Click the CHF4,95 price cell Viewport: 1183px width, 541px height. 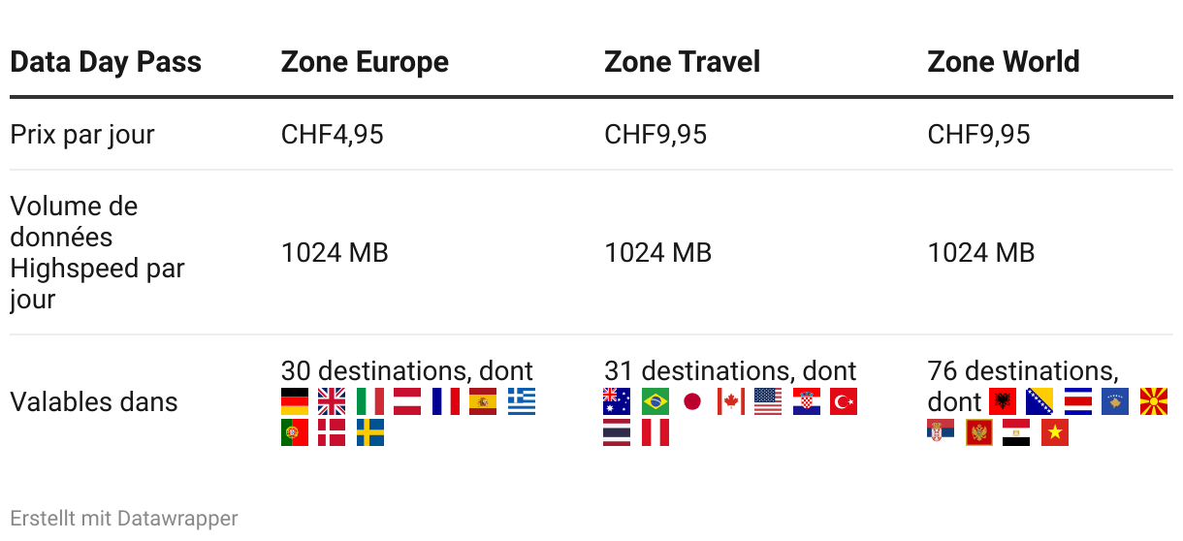(x=332, y=134)
